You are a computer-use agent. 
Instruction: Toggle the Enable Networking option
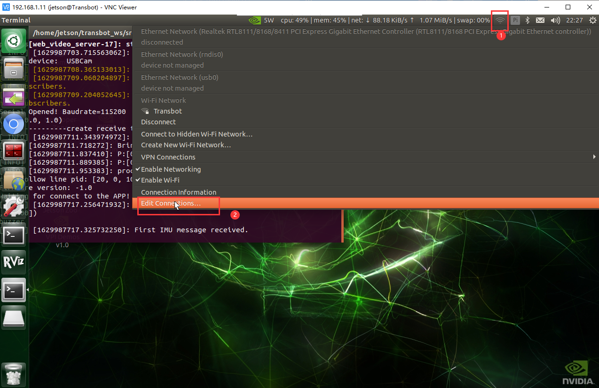[x=365, y=169]
